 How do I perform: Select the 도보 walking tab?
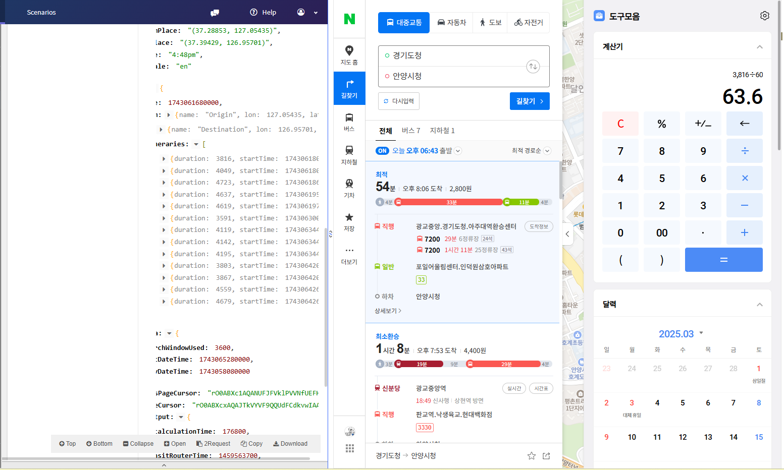tap(490, 23)
